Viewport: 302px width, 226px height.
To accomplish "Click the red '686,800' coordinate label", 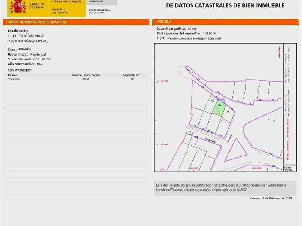I will pyautogui.click(x=193, y=168).
